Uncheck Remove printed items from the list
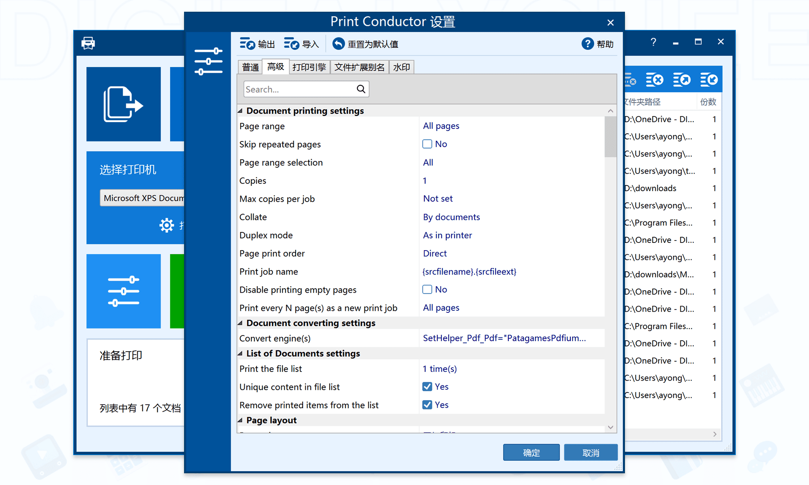 427,405
